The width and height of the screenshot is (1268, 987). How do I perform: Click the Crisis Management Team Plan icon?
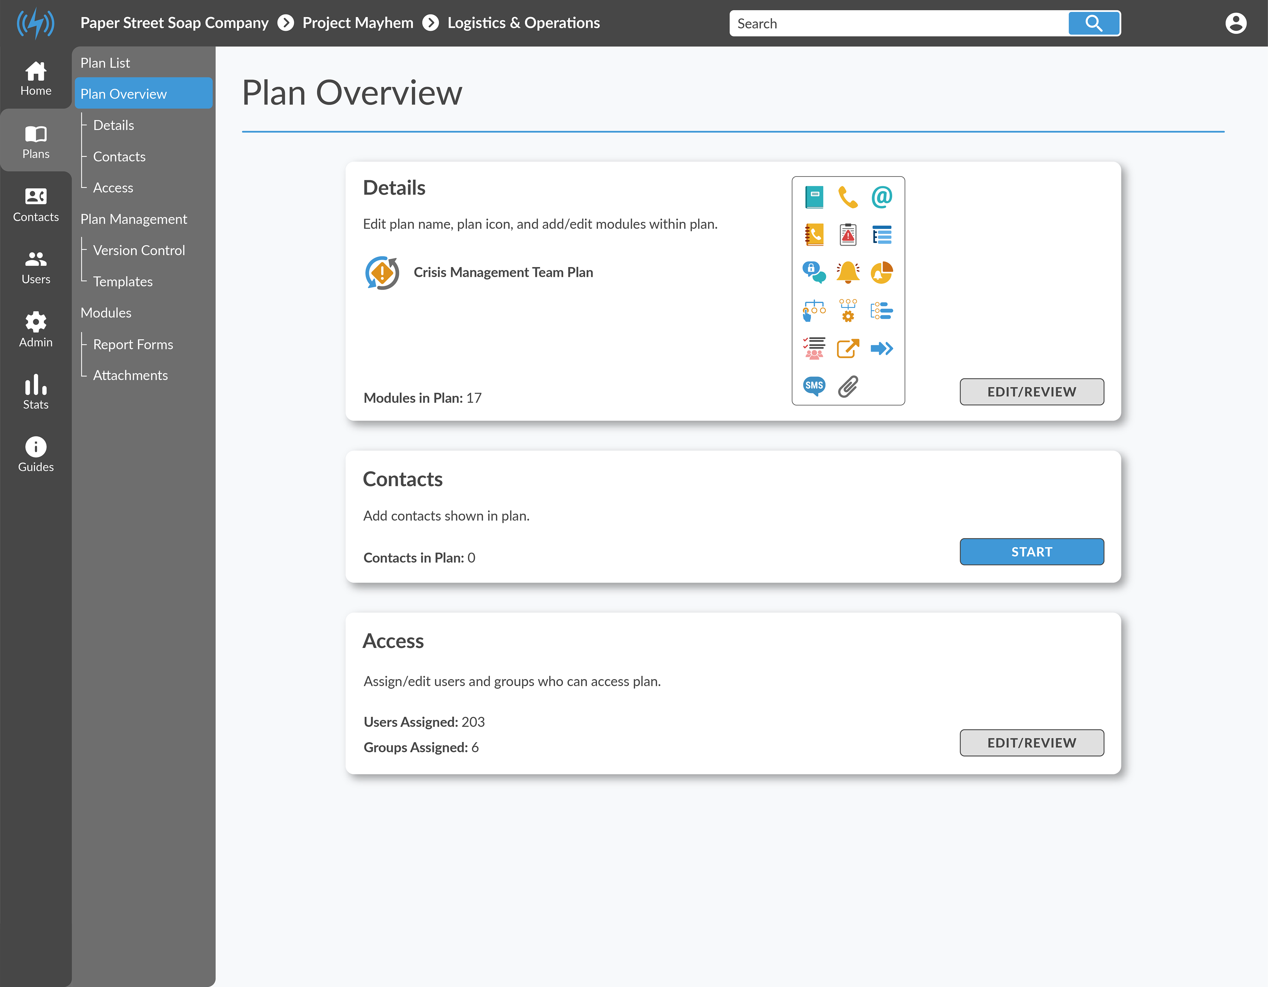point(382,273)
